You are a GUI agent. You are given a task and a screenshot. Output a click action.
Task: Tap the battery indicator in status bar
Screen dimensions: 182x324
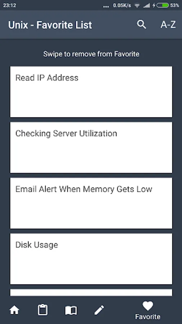pos(163,5)
